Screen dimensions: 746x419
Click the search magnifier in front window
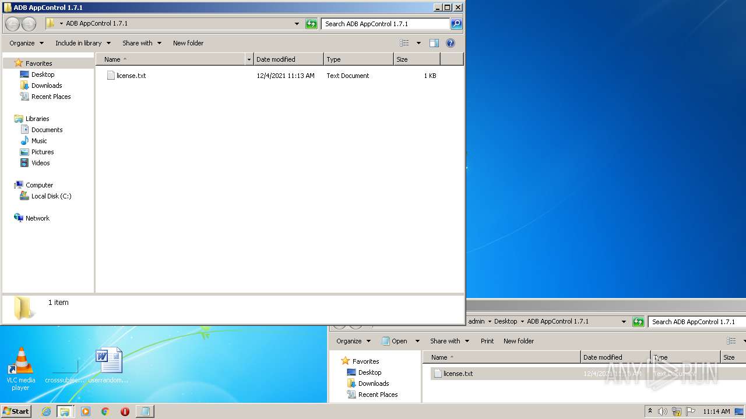coord(456,24)
